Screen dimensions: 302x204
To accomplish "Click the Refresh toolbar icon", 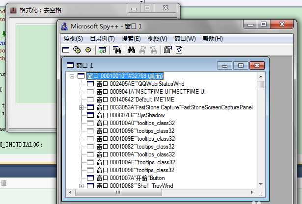I will click(179, 50).
